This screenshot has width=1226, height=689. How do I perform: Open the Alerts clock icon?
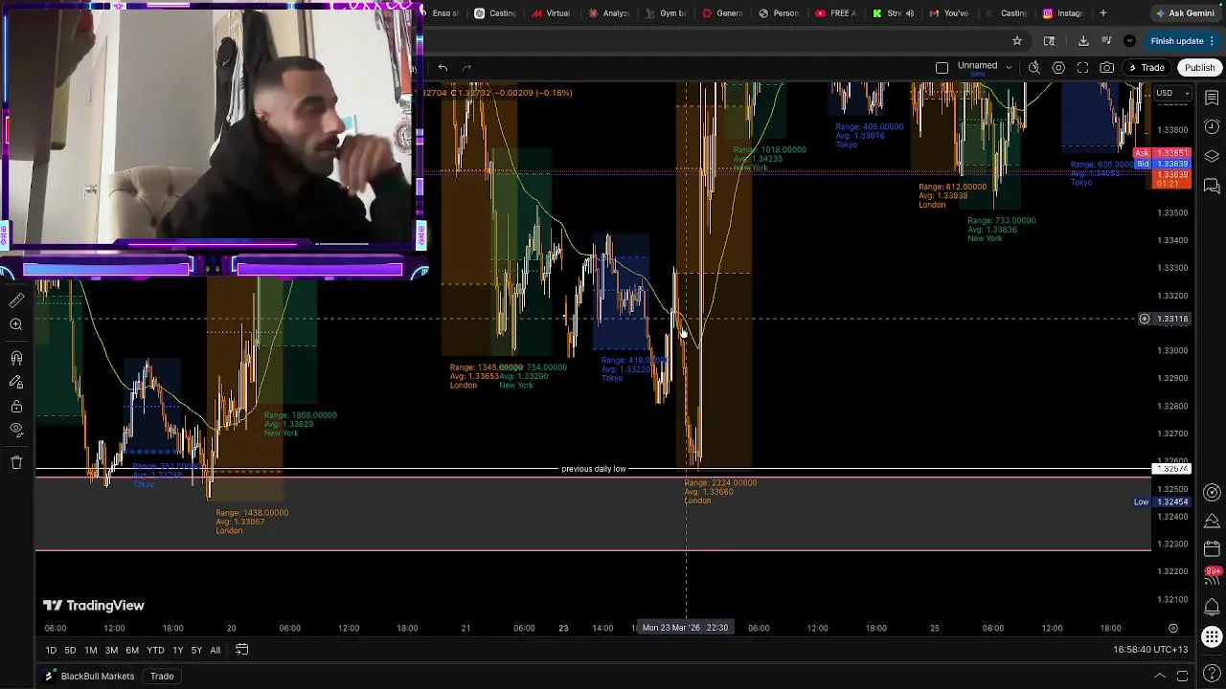(x=1212, y=127)
